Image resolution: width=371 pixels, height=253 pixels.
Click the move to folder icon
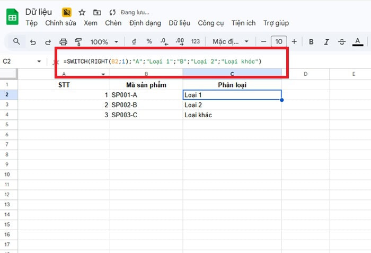coord(96,12)
